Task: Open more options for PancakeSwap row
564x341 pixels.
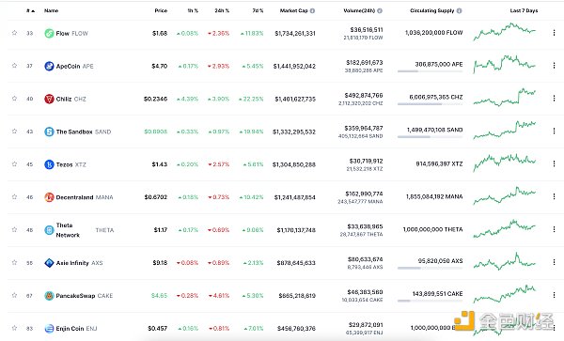Action: [554, 295]
